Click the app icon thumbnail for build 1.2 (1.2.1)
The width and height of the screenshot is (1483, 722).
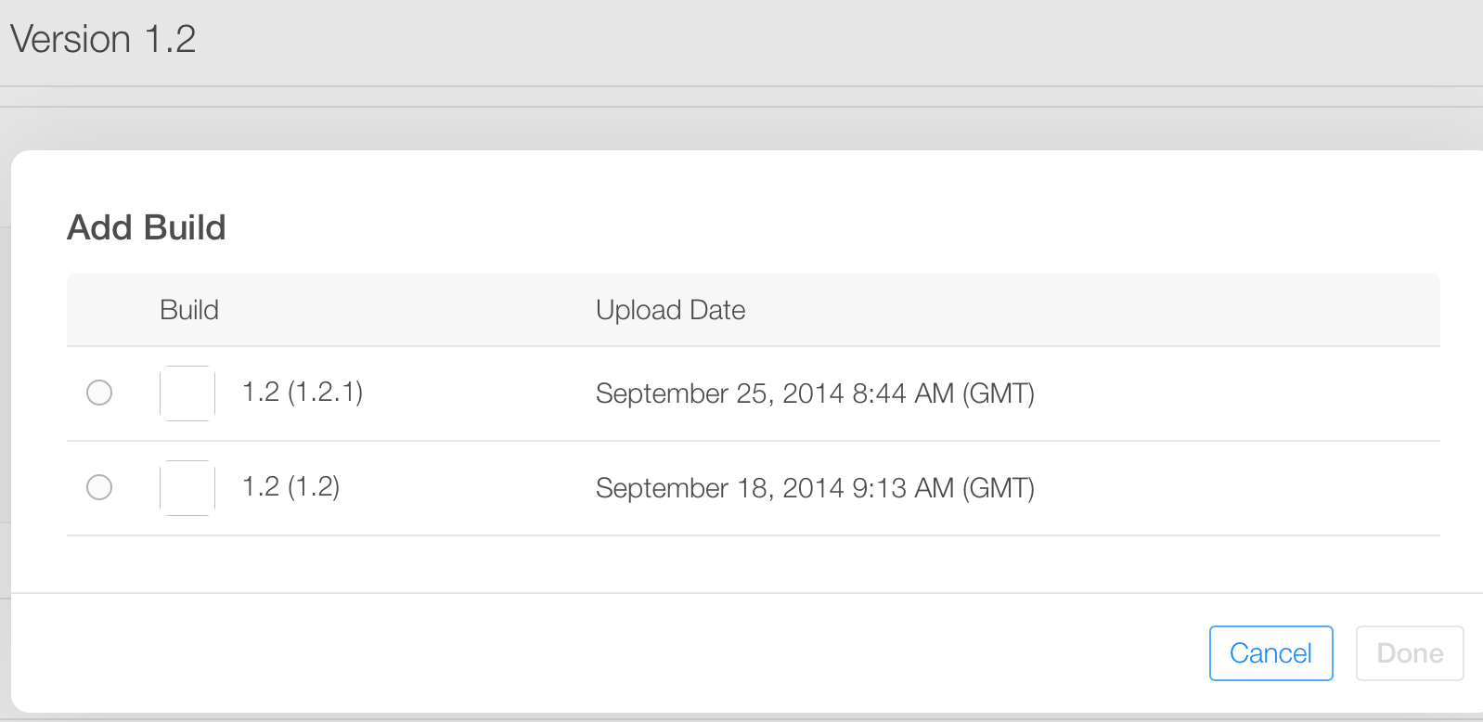point(187,393)
